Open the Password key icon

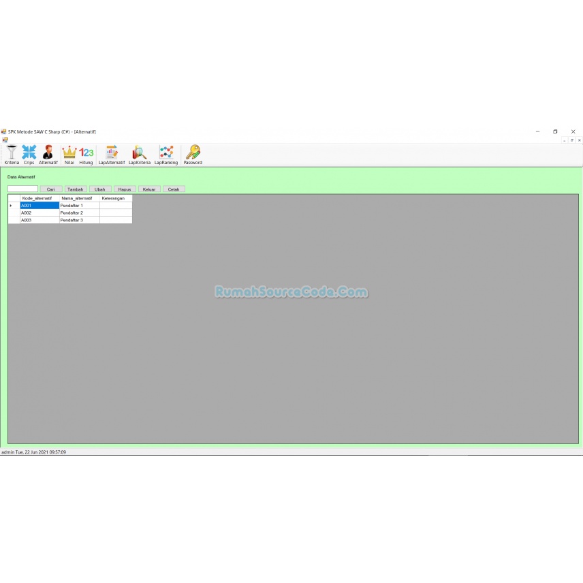(193, 155)
